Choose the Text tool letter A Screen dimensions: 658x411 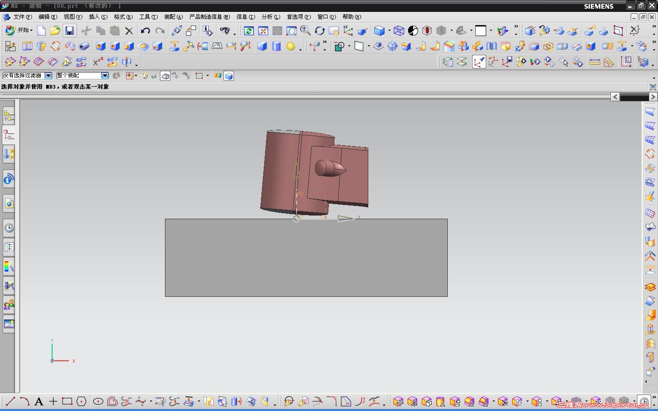[x=39, y=402]
